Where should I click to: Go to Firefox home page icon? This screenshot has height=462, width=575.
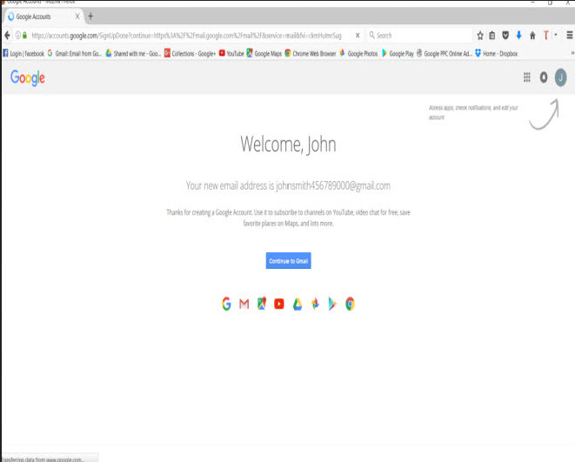[x=532, y=36]
